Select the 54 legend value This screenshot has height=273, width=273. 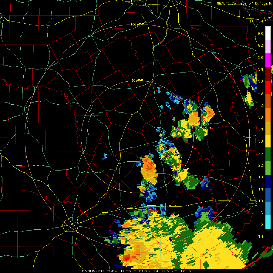261,69
